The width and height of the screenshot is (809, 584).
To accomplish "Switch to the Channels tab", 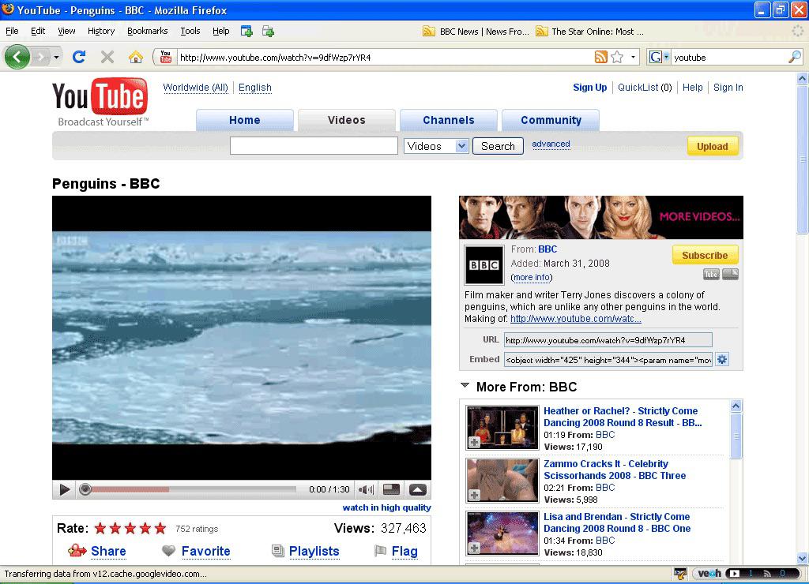I will pyautogui.click(x=448, y=119).
